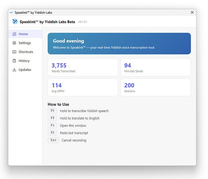Click "Hold to translate to English" text
208x179 pixels.
(x=80, y=118)
